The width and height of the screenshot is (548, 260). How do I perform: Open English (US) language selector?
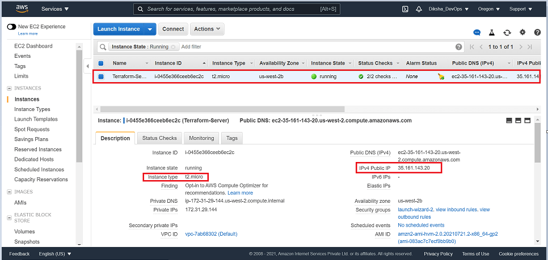55,254
